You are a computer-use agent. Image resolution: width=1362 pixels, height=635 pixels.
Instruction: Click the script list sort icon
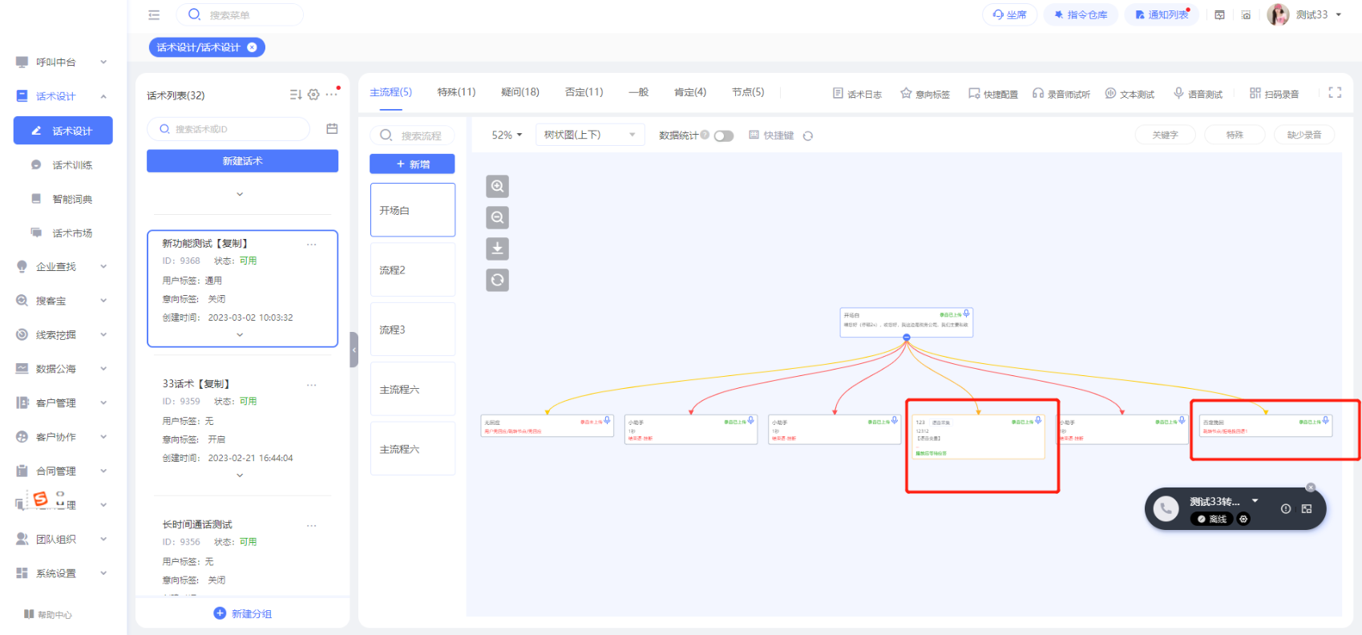pos(295,95)
